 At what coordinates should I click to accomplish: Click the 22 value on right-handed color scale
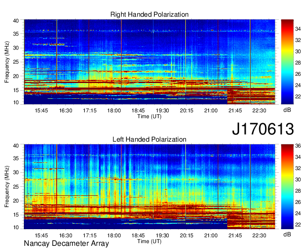(298, 97)
